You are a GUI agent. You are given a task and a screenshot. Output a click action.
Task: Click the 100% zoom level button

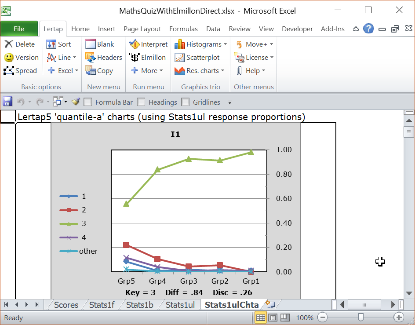305,318
